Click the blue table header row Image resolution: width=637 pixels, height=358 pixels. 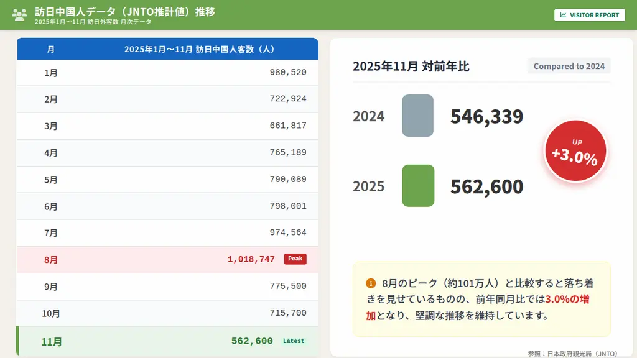[167, 48]
